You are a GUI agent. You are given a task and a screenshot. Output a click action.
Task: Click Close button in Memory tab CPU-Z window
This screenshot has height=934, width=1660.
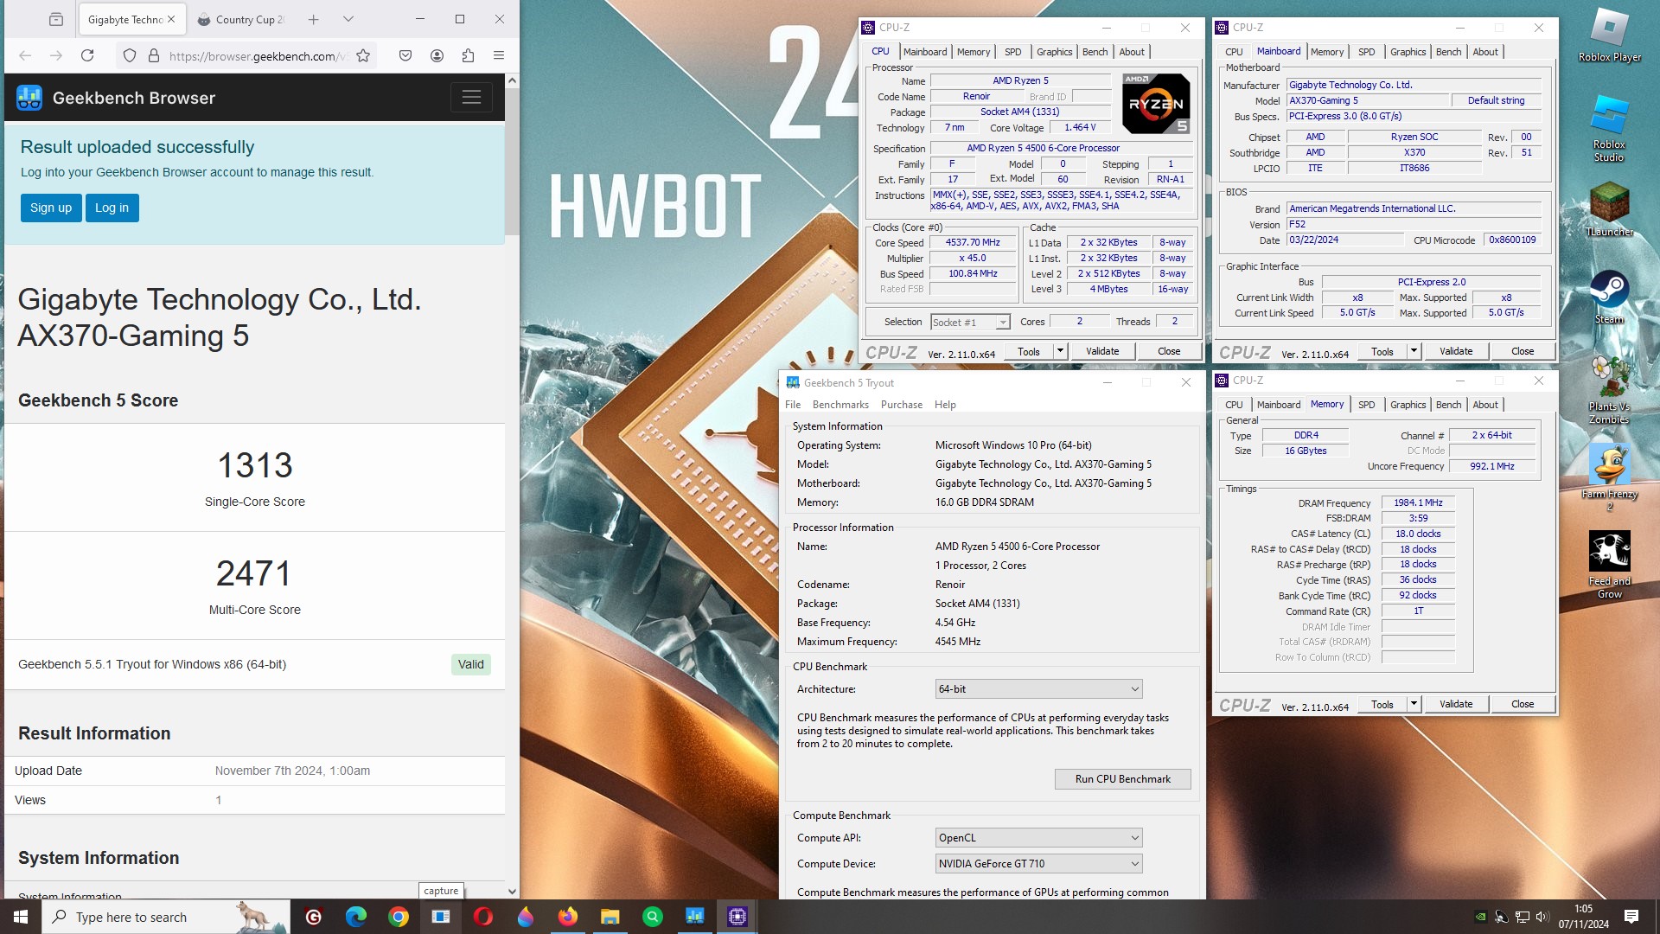click(1523, 704)
